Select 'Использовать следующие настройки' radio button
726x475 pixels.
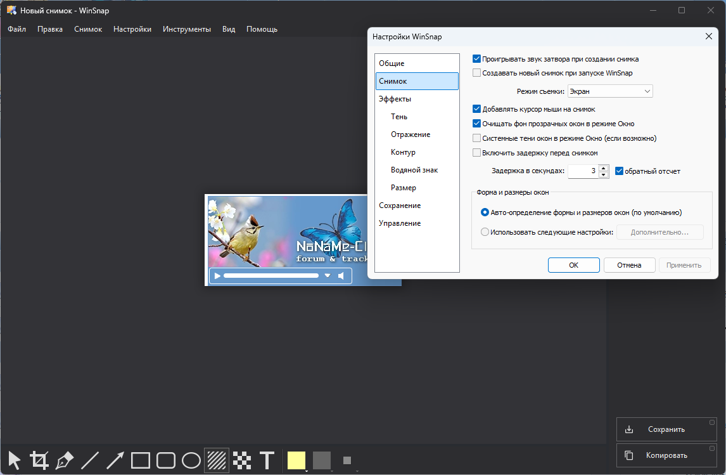[x=485, y=232]
